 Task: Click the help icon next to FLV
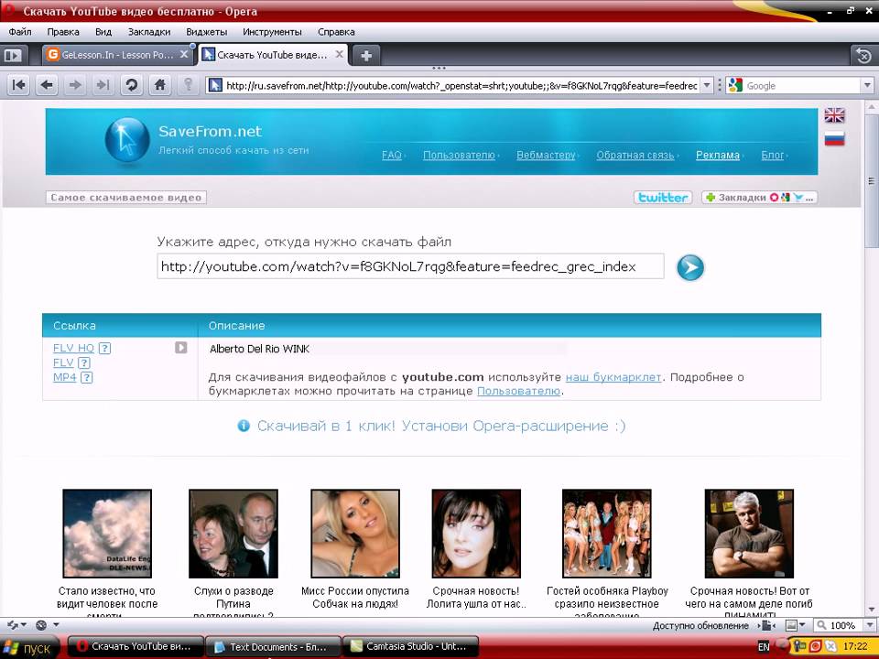point(84,362)
